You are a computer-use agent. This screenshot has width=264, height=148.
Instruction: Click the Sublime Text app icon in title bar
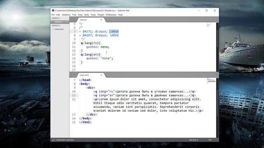(53, 10)
